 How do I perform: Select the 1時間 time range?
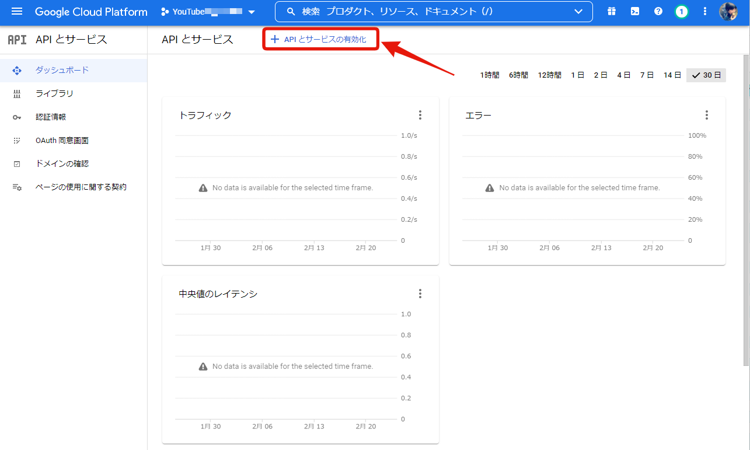tap(489, 75)
